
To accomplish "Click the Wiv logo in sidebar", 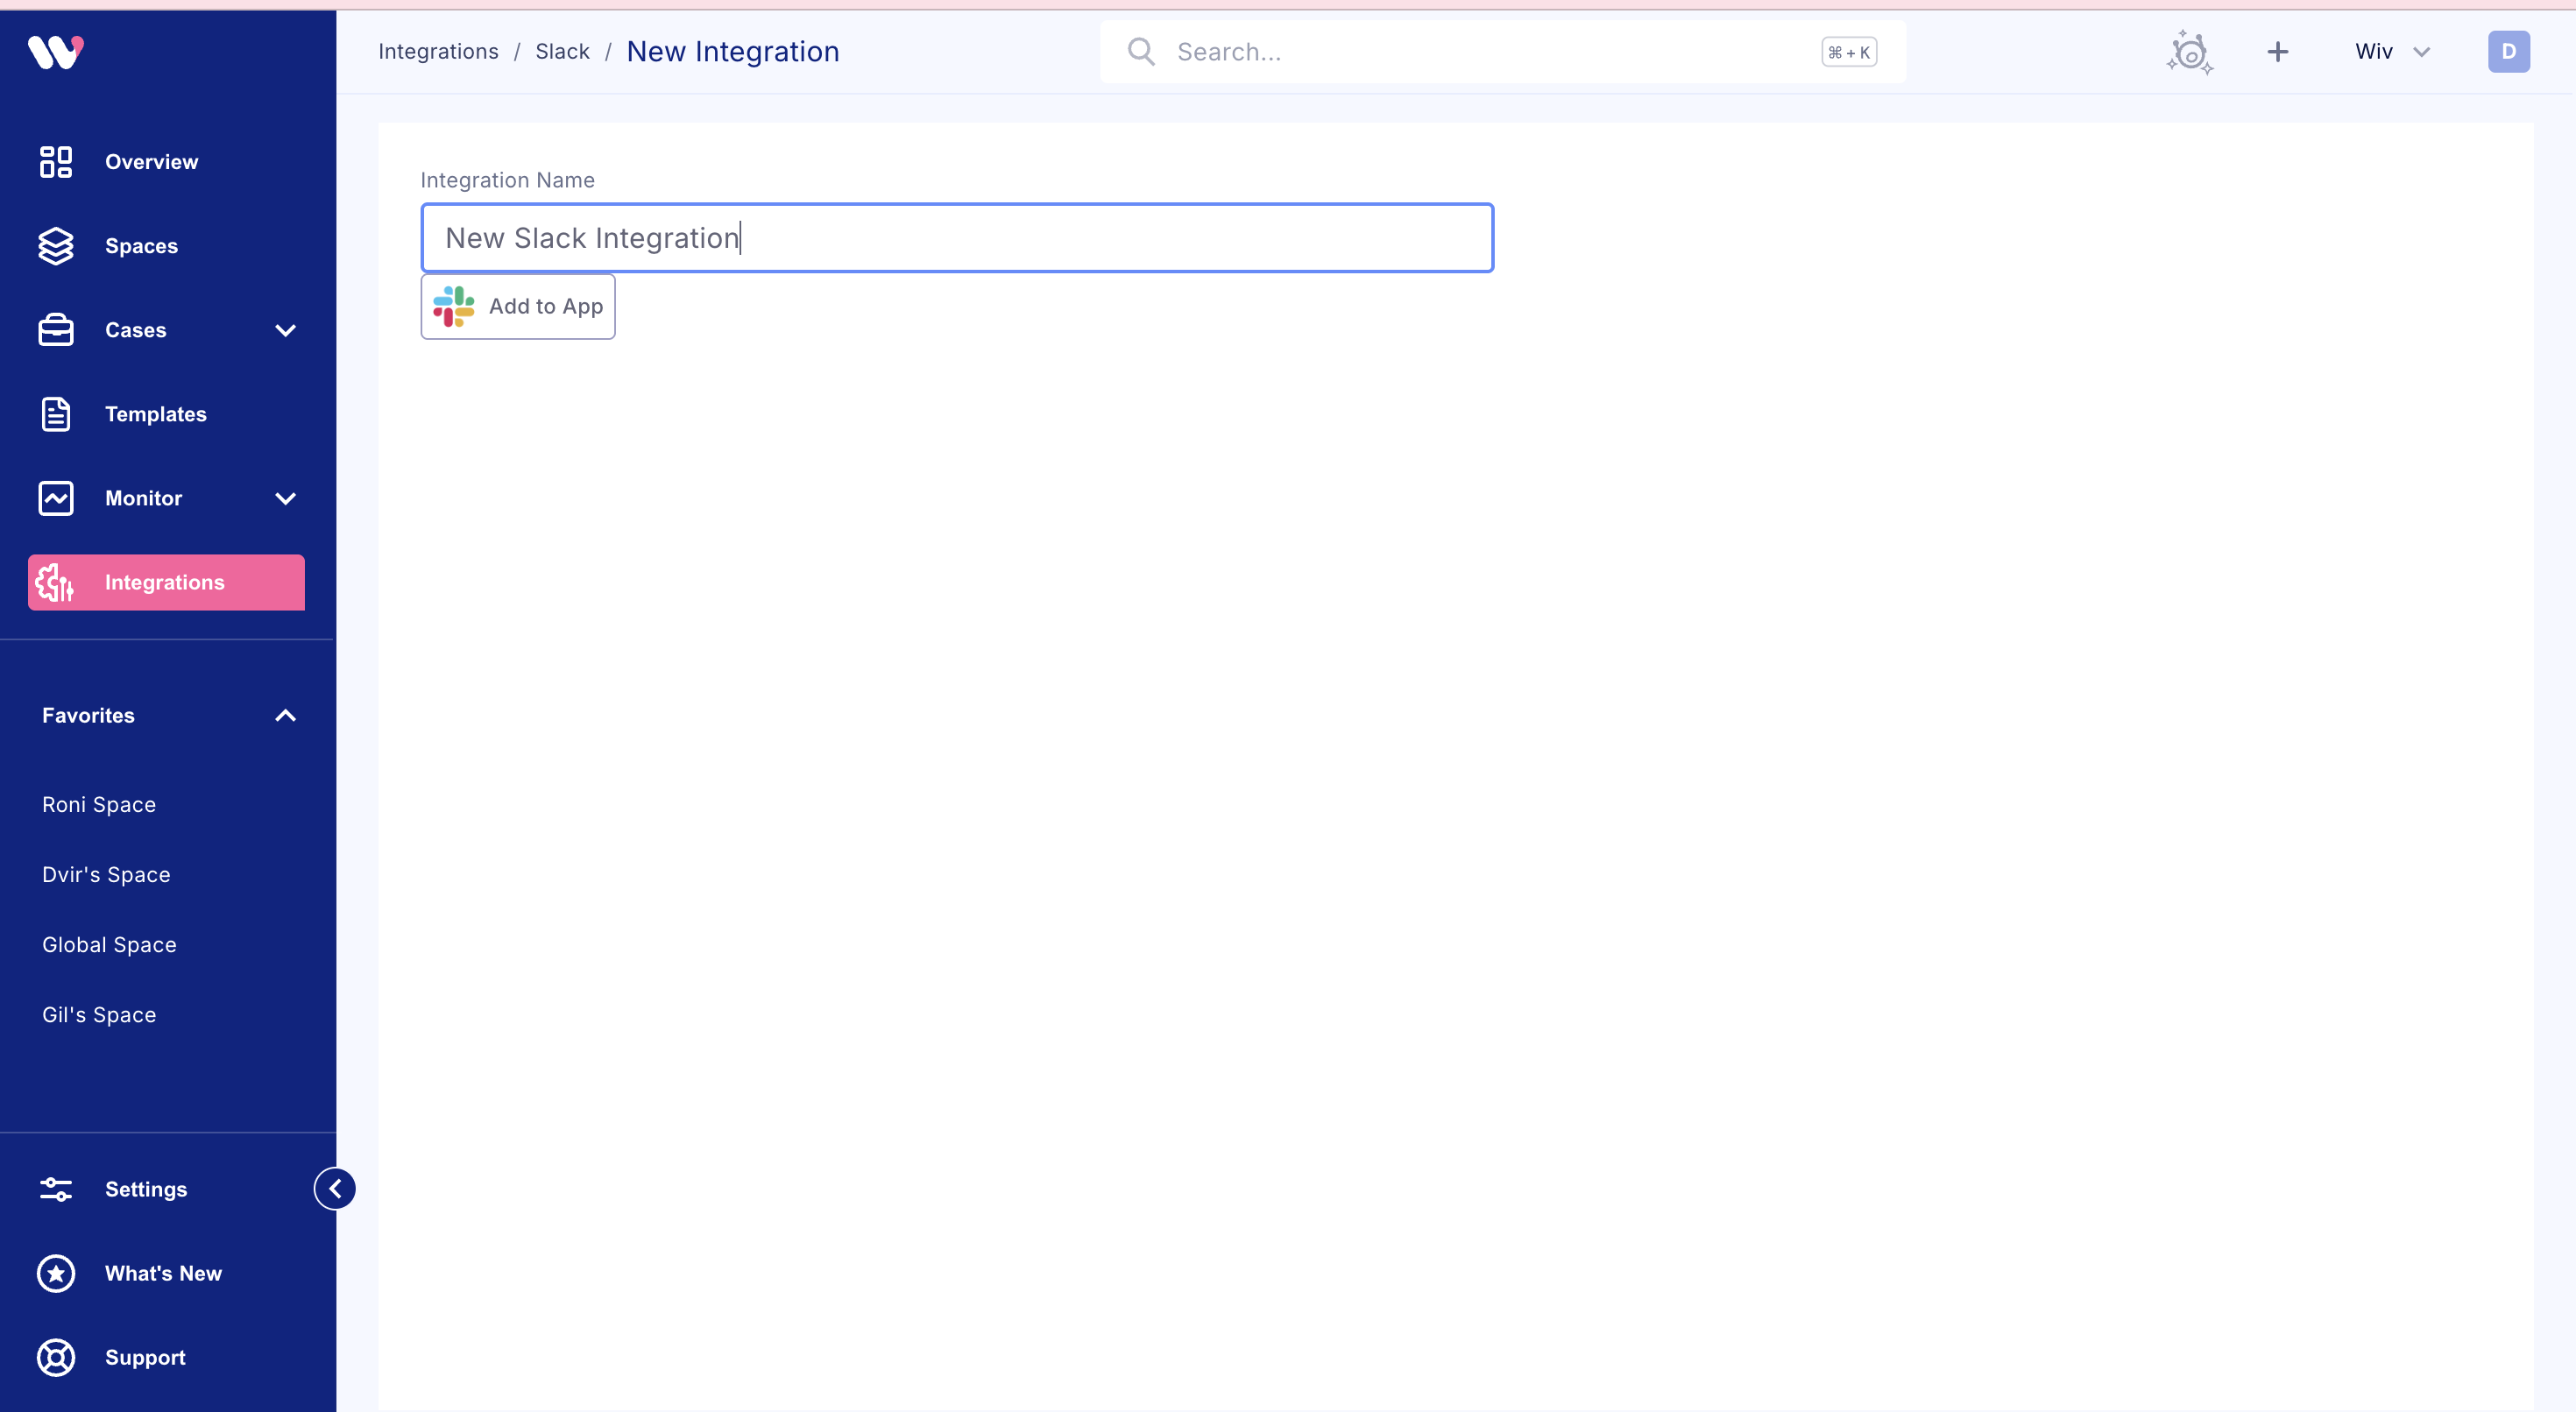I will pos(56,51).
